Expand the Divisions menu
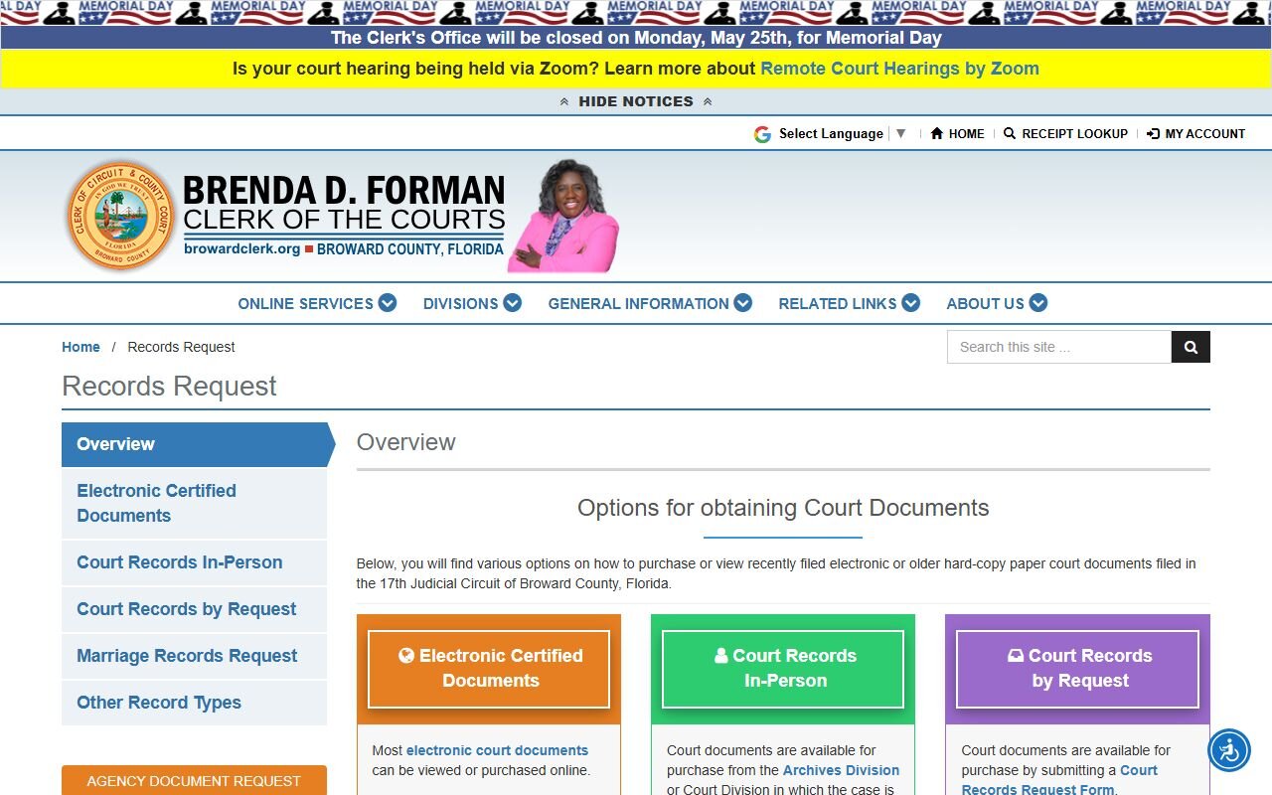 point(472,303)
